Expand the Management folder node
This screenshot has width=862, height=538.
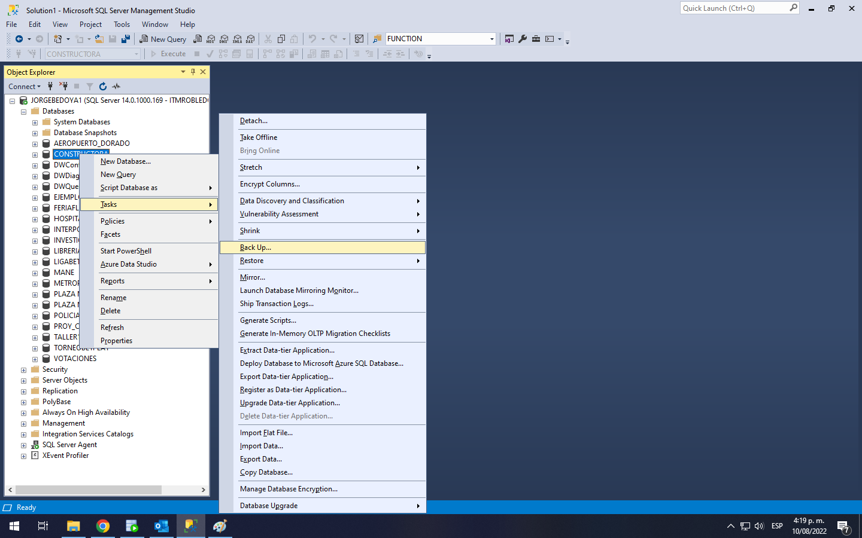coord(23,424)
